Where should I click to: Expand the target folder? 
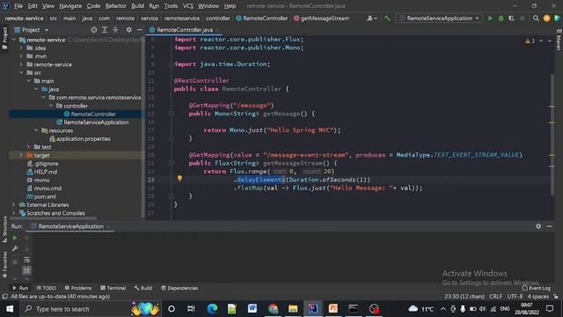(x=21, y=155)
